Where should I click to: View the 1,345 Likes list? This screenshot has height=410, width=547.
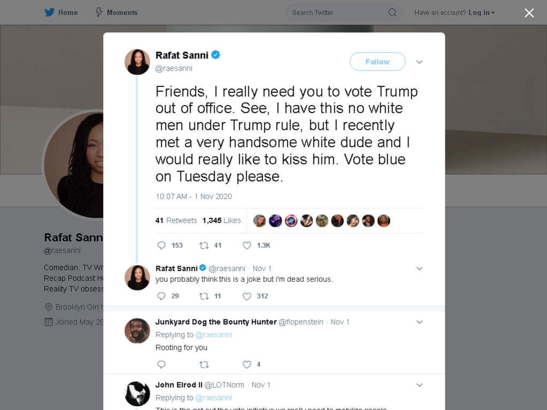point(222,220)
